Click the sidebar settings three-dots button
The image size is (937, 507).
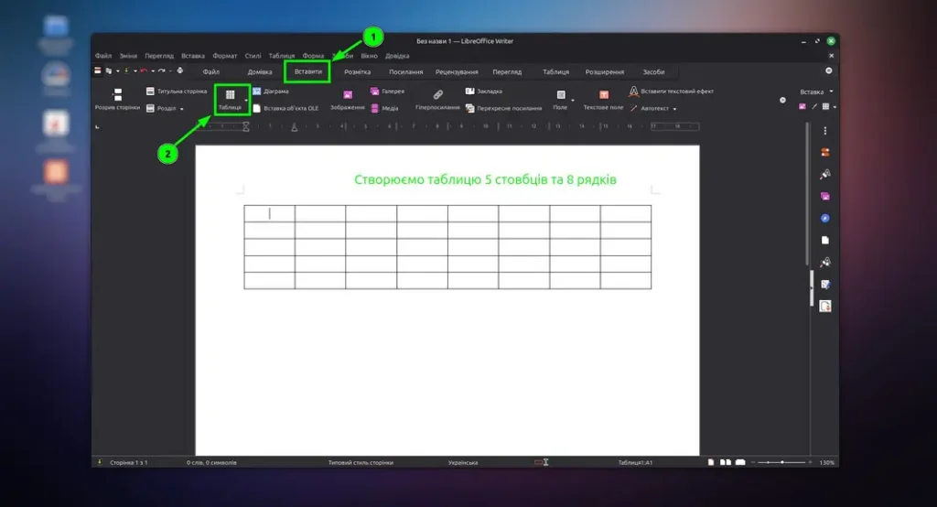click(x=825, y=131)
